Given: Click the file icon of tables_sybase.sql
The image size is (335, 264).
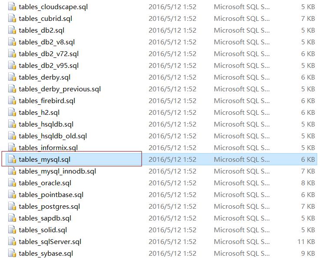Looking at the screenshot, I should pyautogui.click(x=12, y=254).
